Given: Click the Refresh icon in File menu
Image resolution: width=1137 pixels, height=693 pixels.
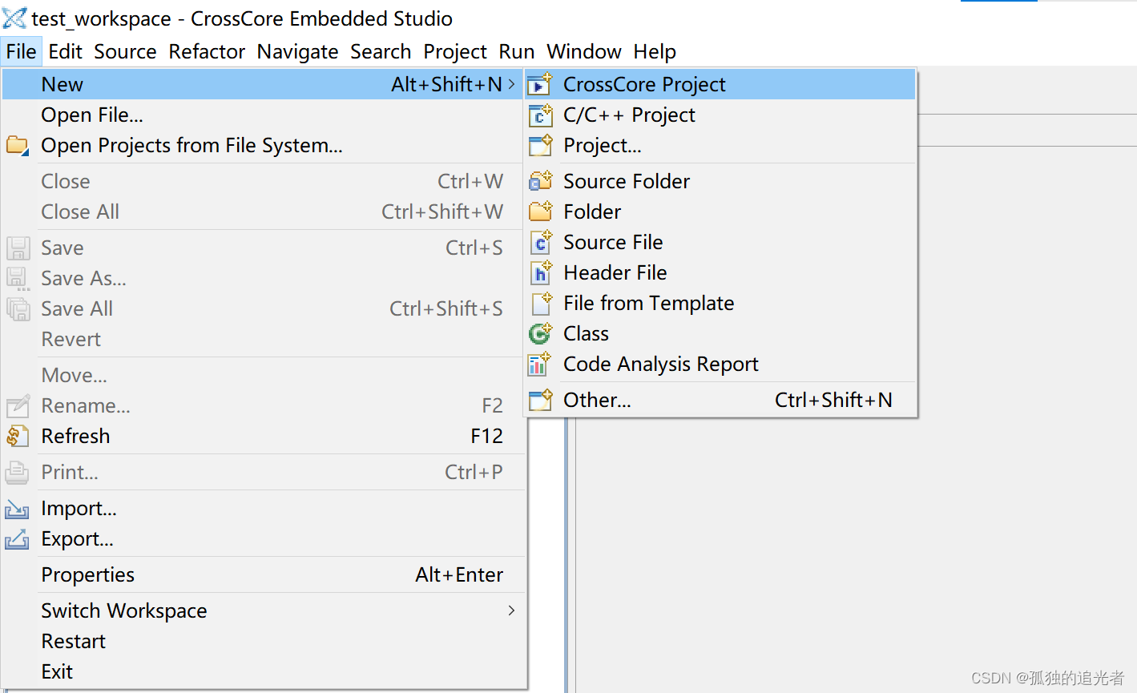Looking at the screenshot, I should (18, 436).
